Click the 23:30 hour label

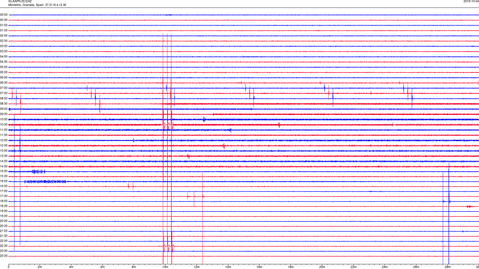coord(3,256)
